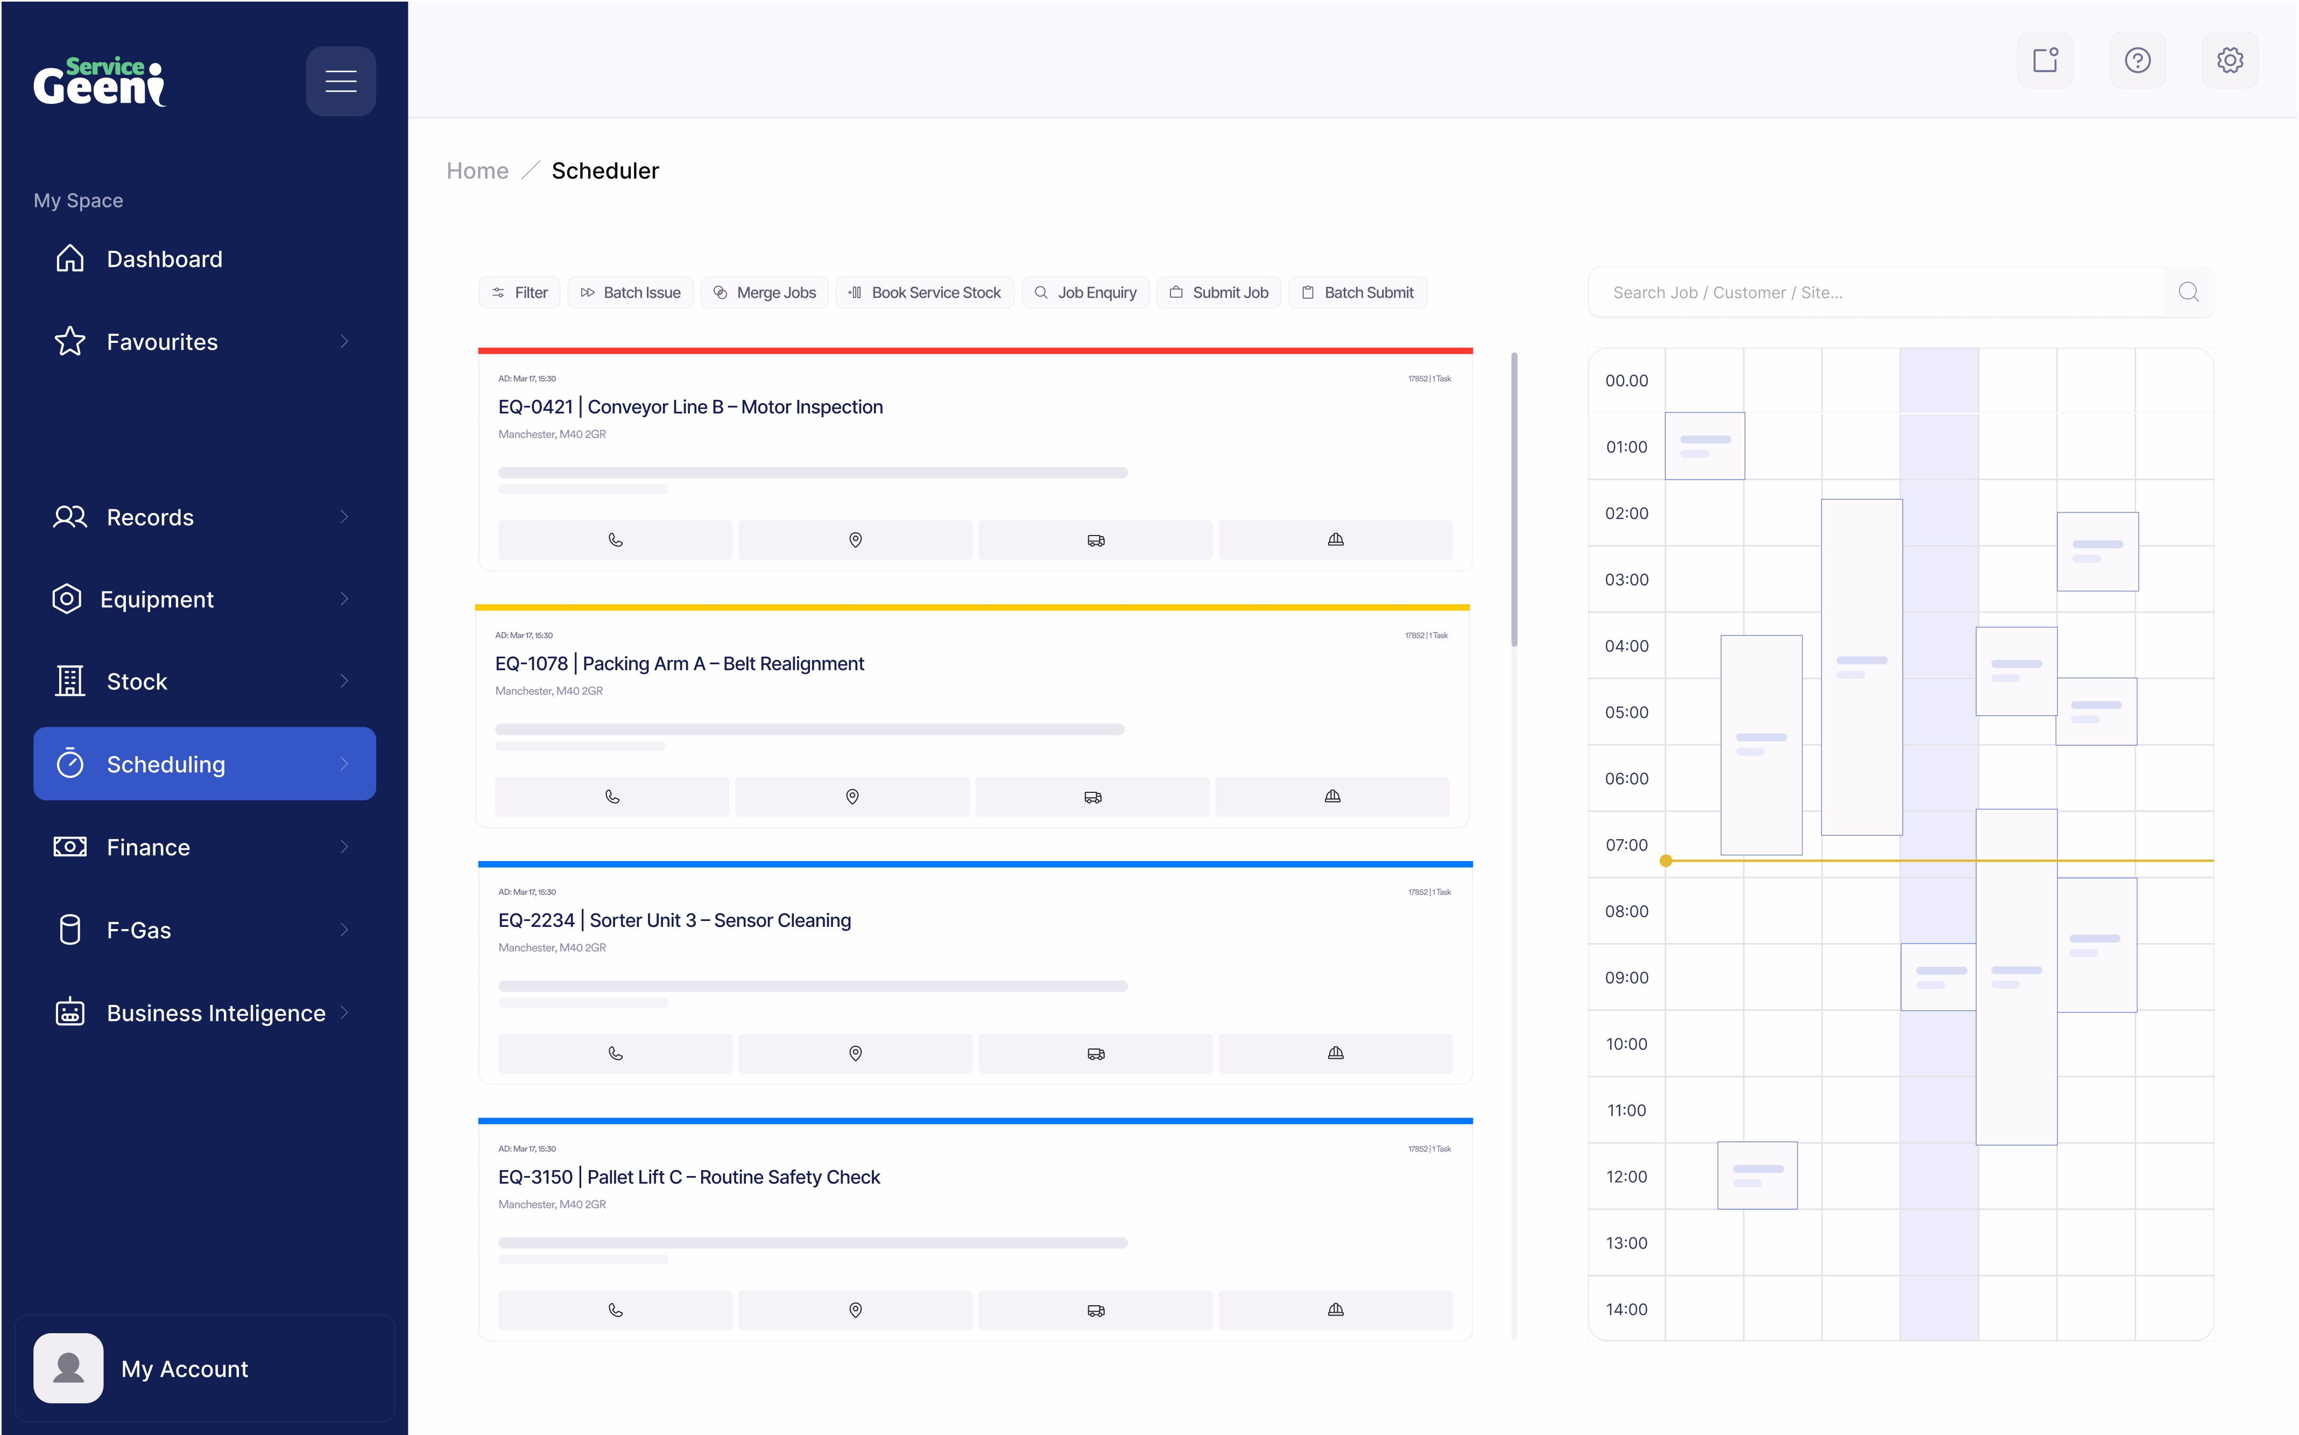Click the Search Job / Customer field
The height and width of the screenshot is (1435, 2299).
tap(1875, 292)
